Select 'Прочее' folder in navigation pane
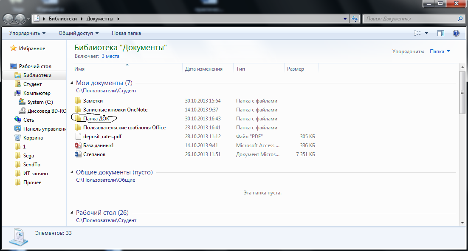The height and width of the screenshot is (251, 468). [x=28, y=183]
